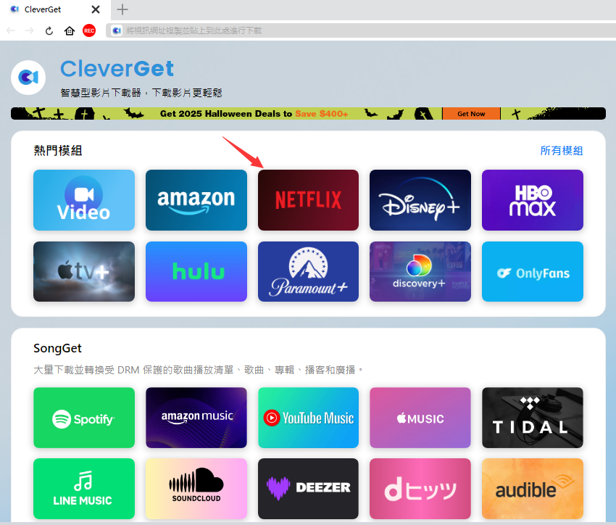Click the back navigation arrow

11,30
